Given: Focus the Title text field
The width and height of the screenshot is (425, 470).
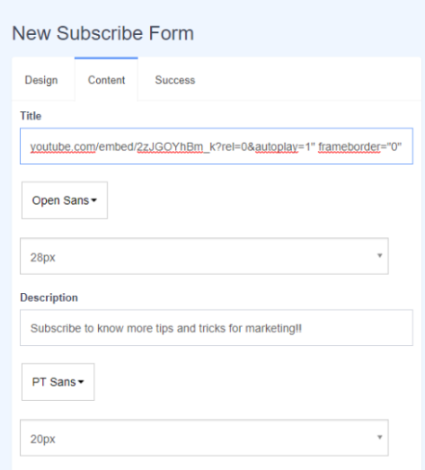Looking at the screenshot, I should tap(217, 146).
